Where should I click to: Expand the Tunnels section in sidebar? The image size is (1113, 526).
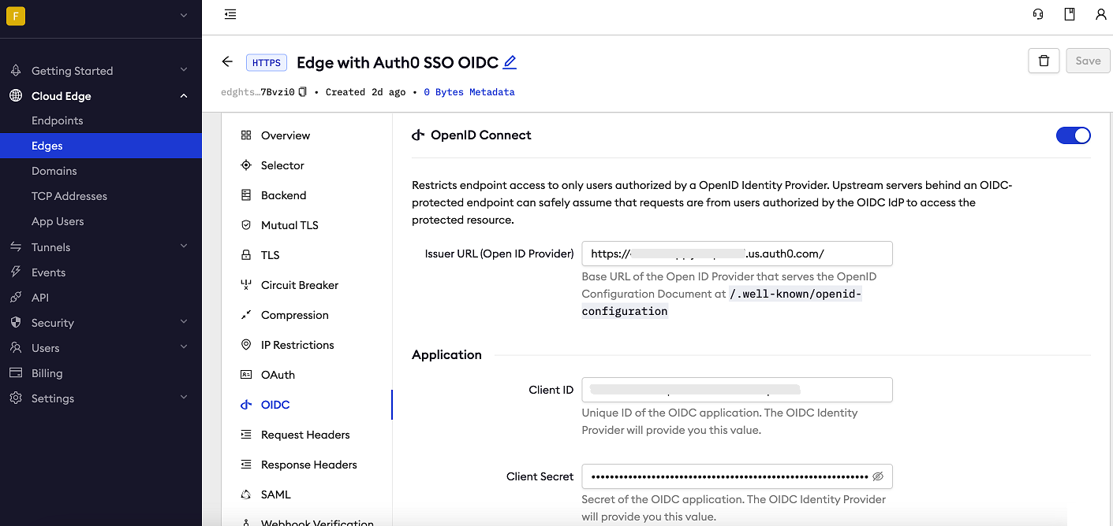tap(184, 246)
